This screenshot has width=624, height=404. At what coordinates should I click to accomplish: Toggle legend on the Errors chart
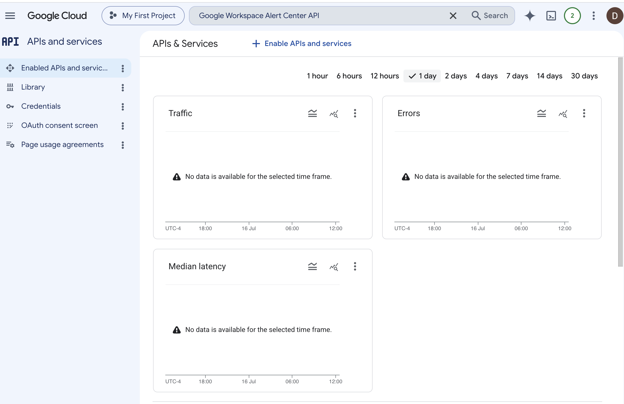coord(542,113)
